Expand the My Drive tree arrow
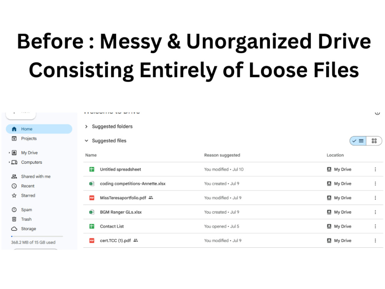Viewport: 385px width, 289px height. pyautogui.click(x=9, y=153)
